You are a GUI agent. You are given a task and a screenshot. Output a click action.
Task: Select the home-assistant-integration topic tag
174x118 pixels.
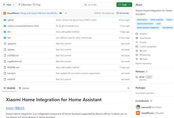pyautogui.click(x=148, y=28)
